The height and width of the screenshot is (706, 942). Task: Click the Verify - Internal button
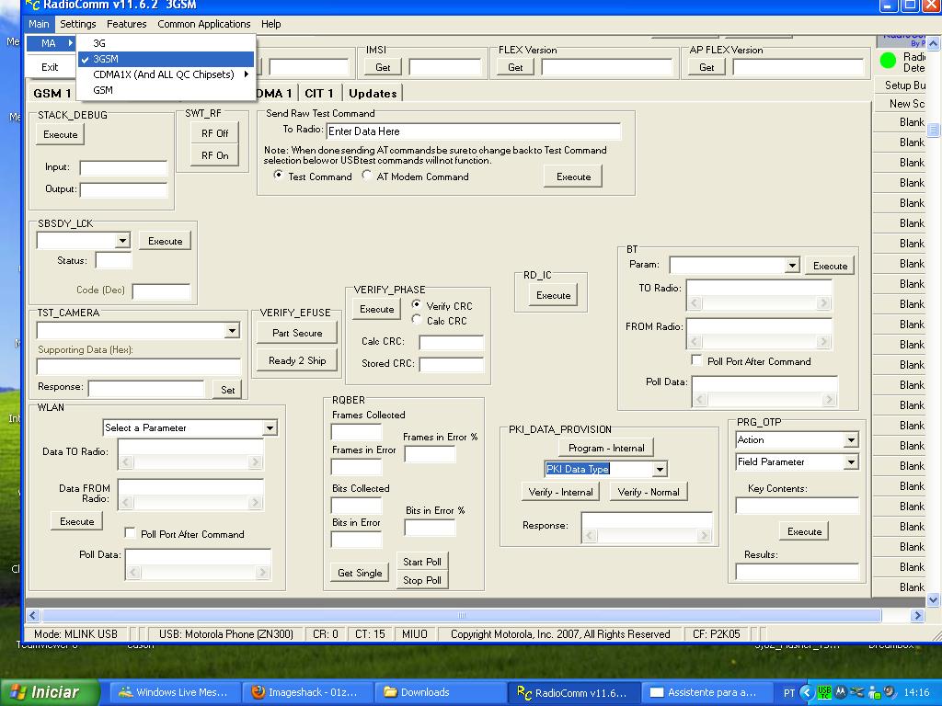tap(560, 492)
